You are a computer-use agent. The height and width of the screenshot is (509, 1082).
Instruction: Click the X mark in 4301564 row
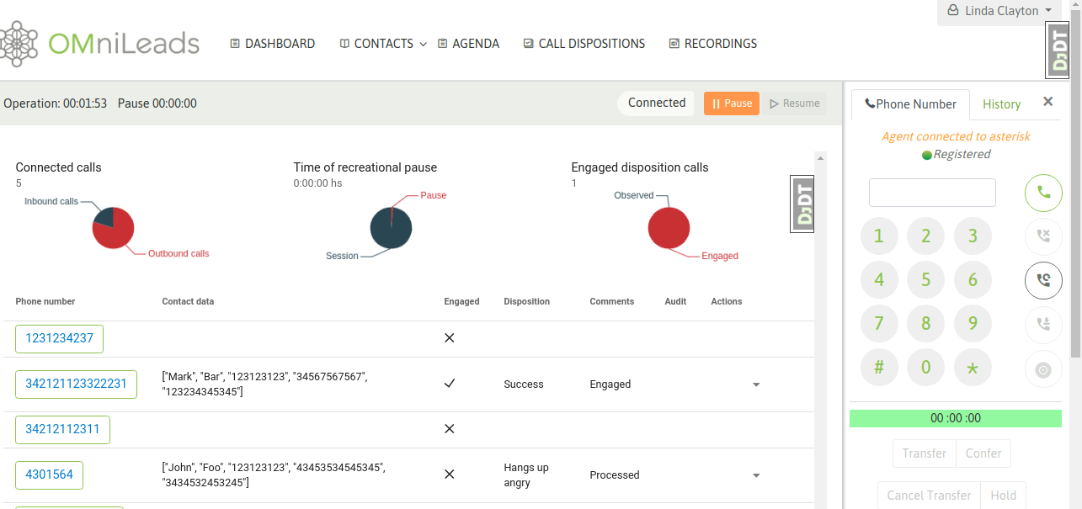pos(450,475)
